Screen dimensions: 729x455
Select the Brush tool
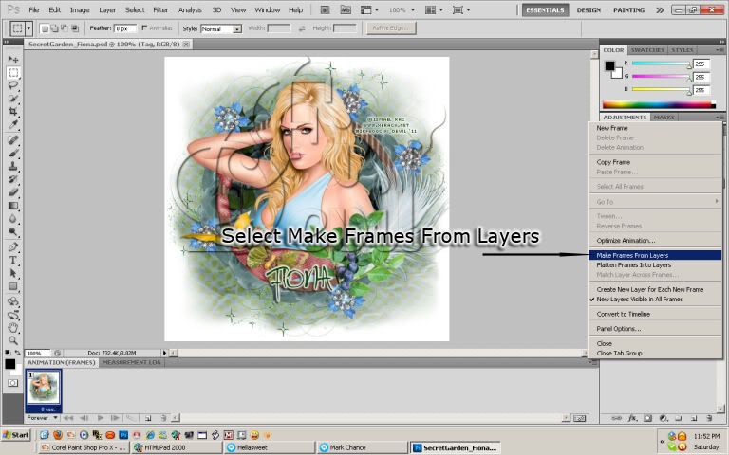point(13,153)
